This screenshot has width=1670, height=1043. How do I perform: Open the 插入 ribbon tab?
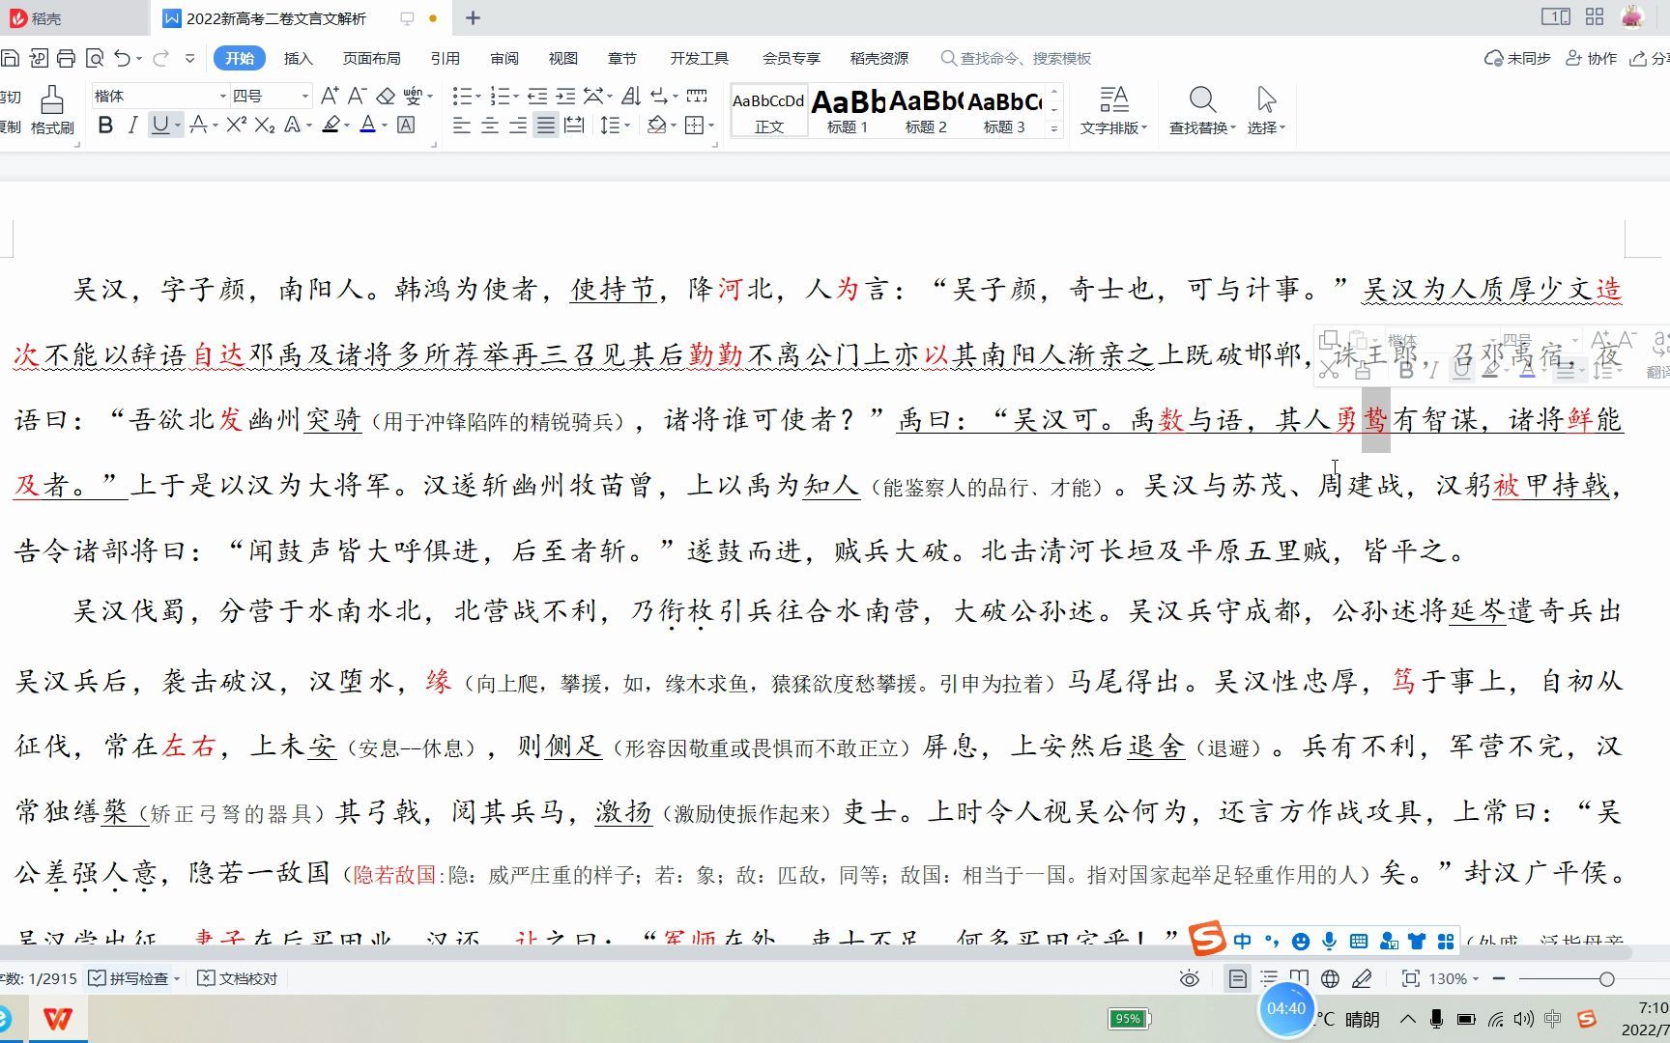pos(298,59)
